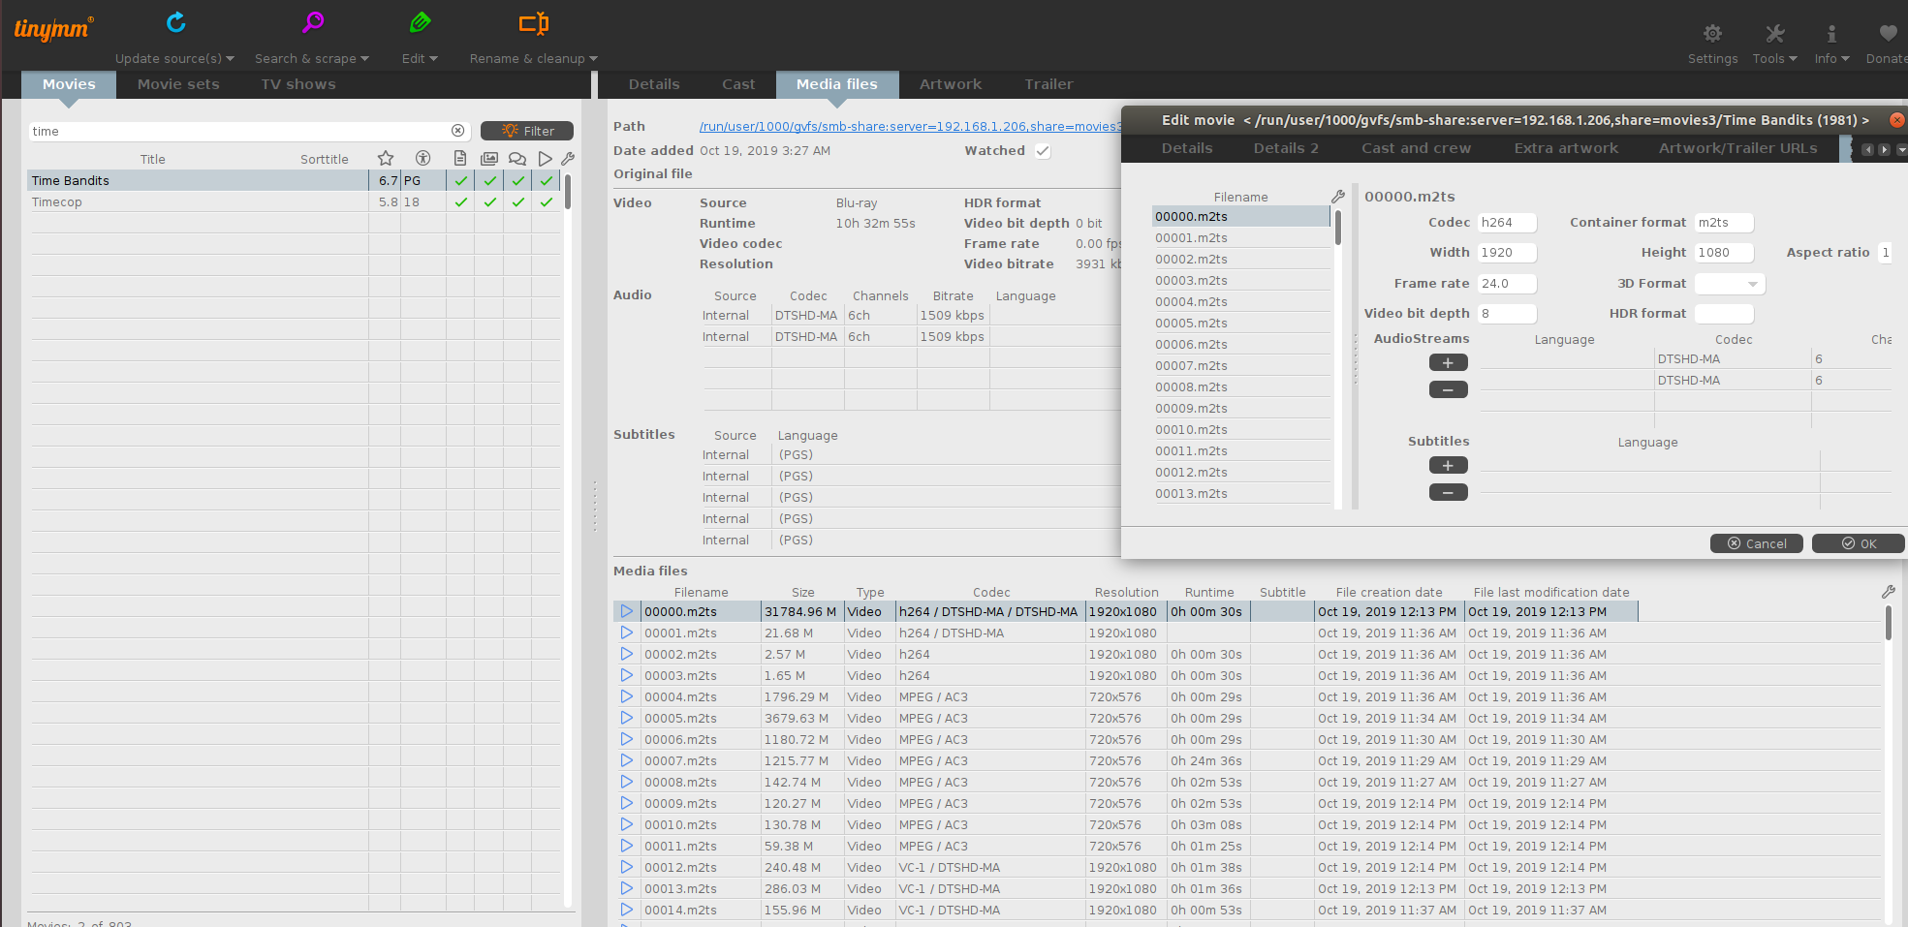
Task: Select Timecop in the movie list
Action: 197,202
